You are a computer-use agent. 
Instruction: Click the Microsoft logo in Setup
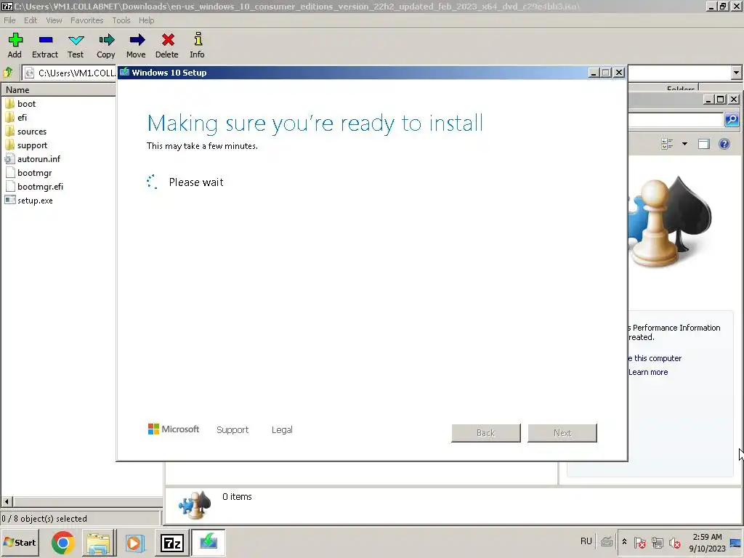pyautogui.click(x=174, y=429)
